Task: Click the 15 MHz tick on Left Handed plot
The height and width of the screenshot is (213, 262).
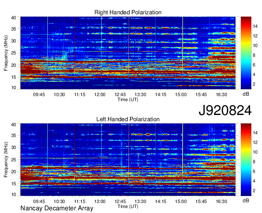Action: coord(13,184)
